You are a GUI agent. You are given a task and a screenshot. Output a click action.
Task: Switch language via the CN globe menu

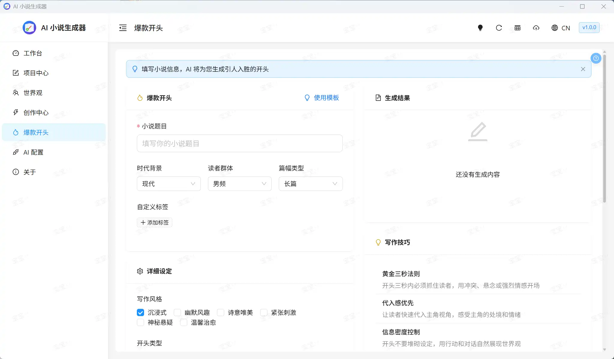tap(561, 28)
